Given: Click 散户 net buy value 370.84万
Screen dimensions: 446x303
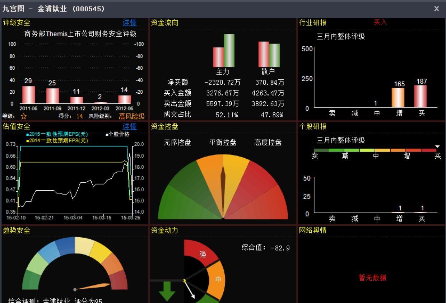Looking at the screenshot, I should pos(270,83).
